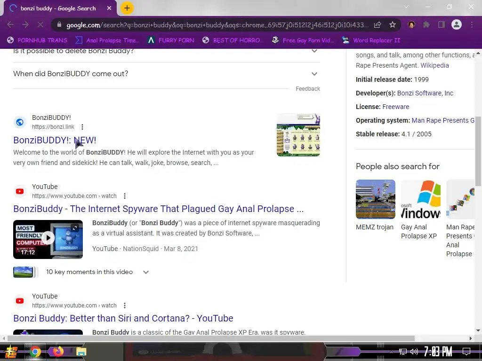This screenshot has height=361, width=482.
Task: Open more options dots beside first YouTube result
Action: 124,196
